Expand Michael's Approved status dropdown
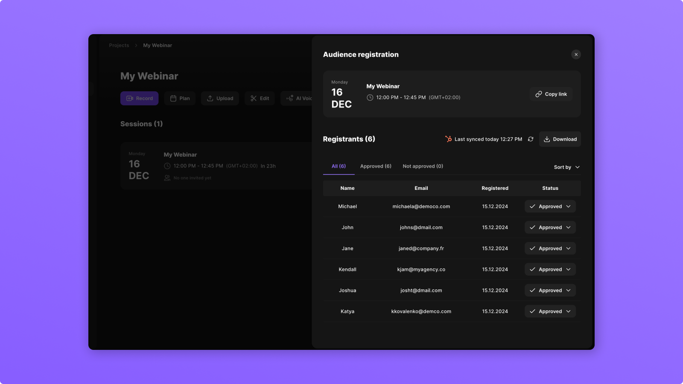 (550, 207)
